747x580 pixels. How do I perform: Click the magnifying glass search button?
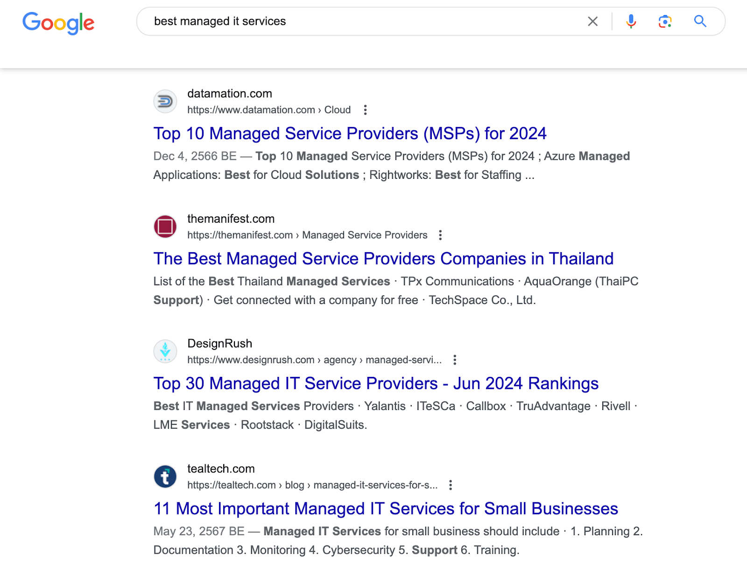700,21
